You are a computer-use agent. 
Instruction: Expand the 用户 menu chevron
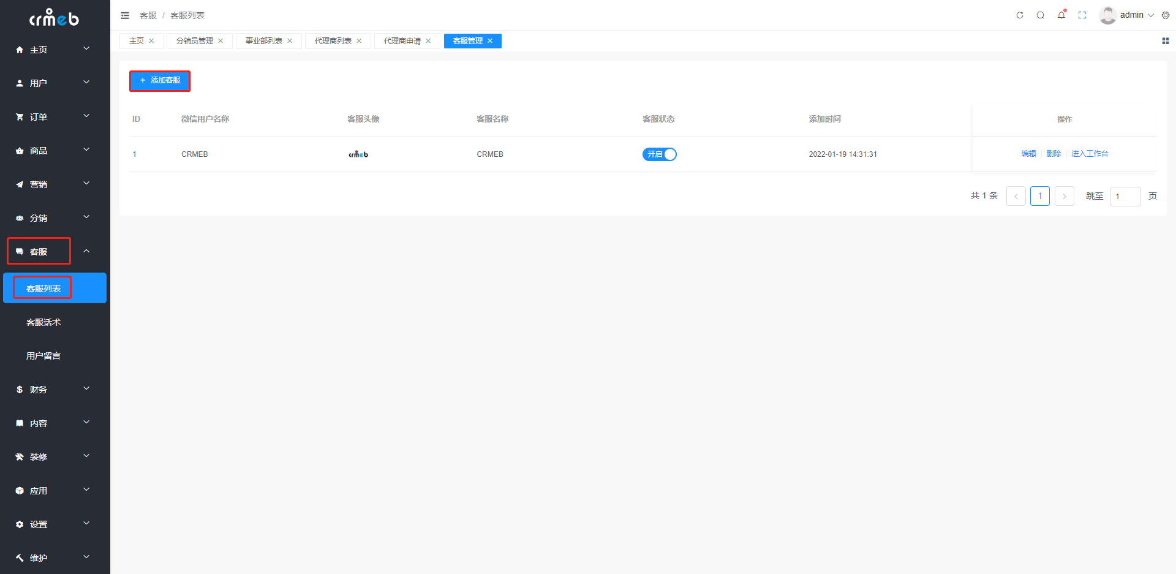click(x=86, y=82)
